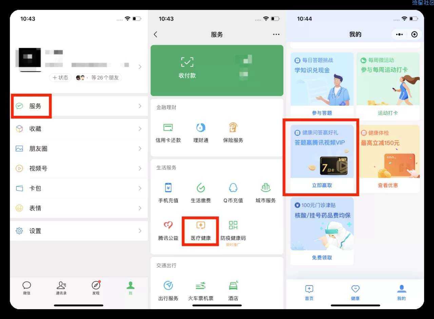The height and width of the screenshot is (319, 434).
Task: Open 火车票机票 icon
Action: click(x=201, y=285)
